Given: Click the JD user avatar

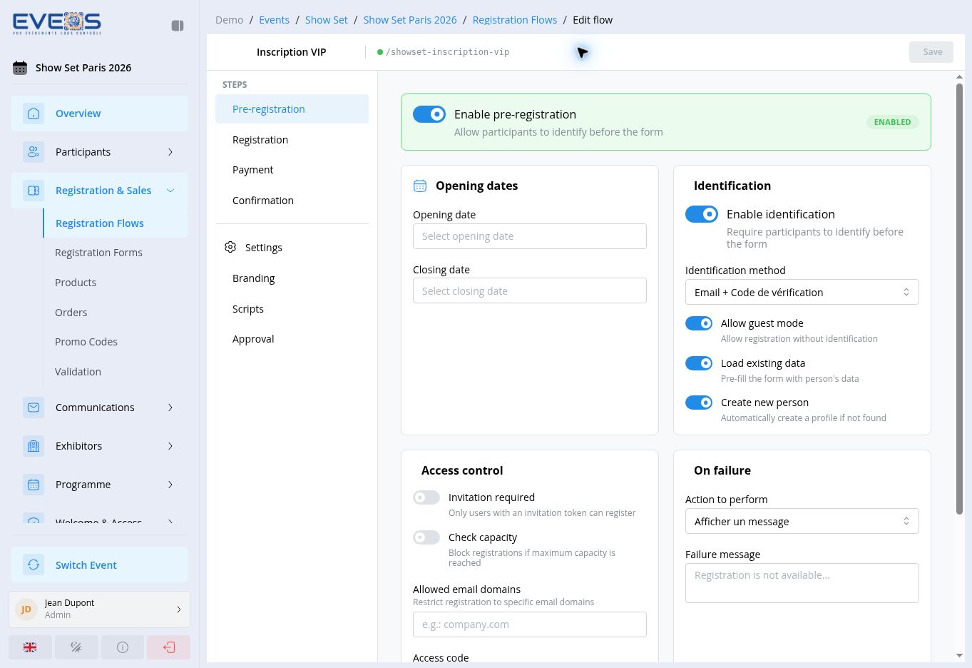Looking at the screenshot, I should 26,609.
